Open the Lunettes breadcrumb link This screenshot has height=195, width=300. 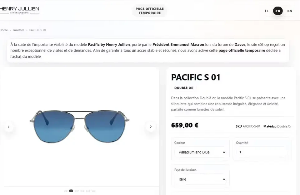pos(18,30)
